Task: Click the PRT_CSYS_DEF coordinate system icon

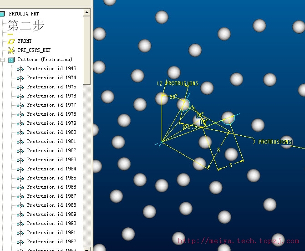Action: pyautogui.click(x=11, y=51)
